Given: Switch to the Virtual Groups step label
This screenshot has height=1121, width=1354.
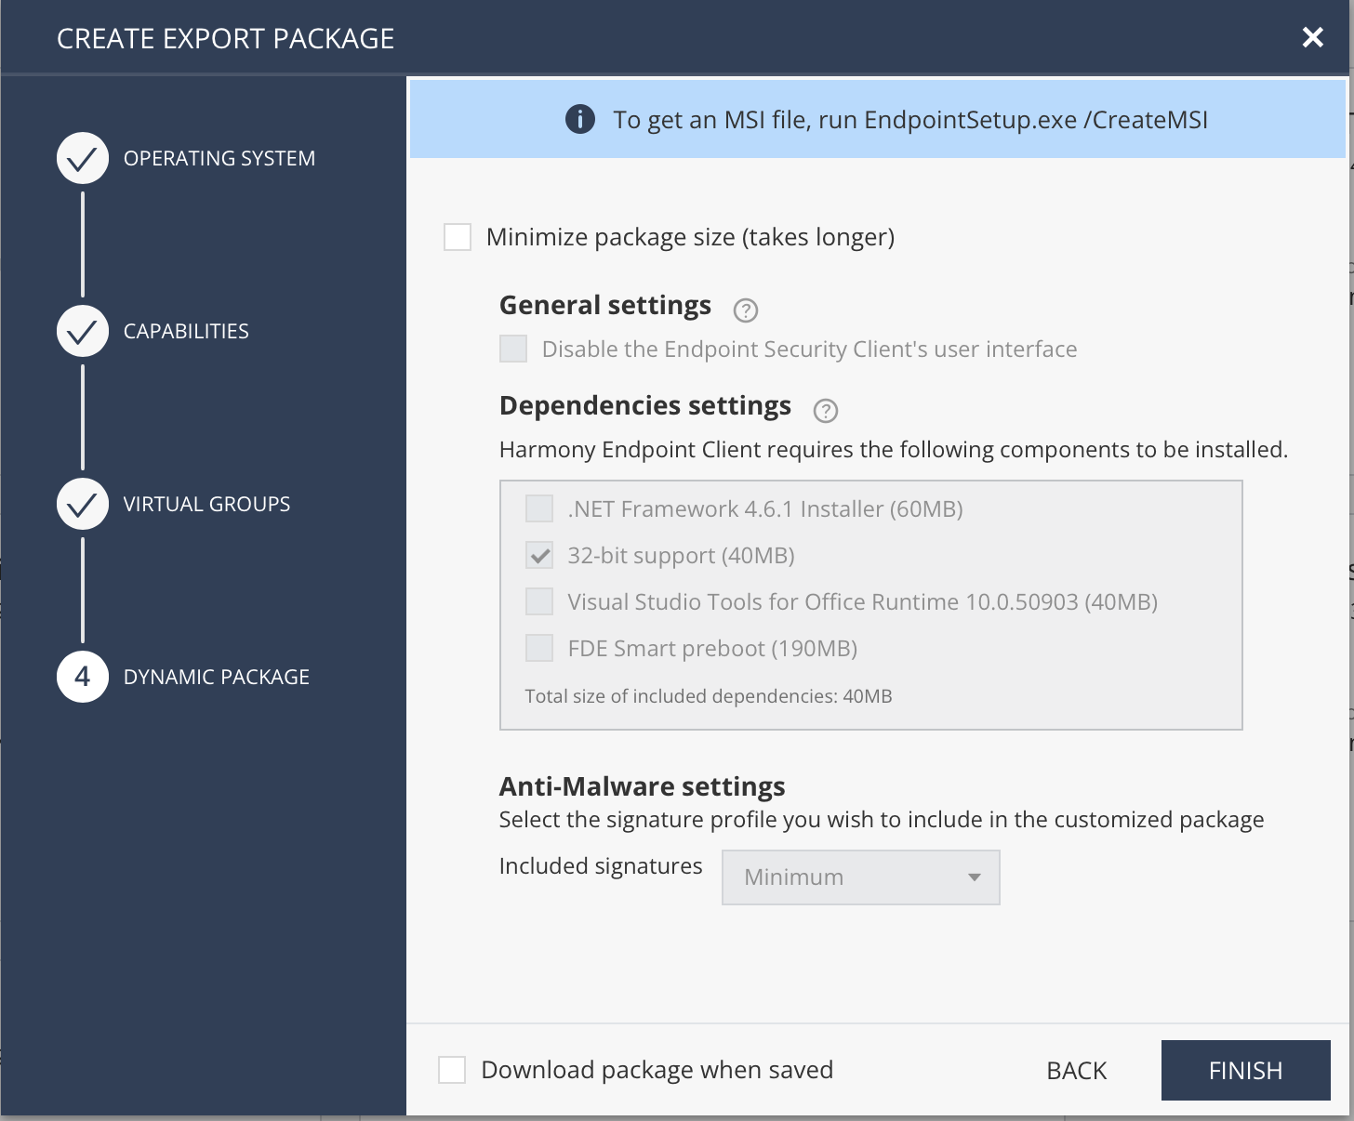Looking at the screenshot, I should [x=206, y=505].
